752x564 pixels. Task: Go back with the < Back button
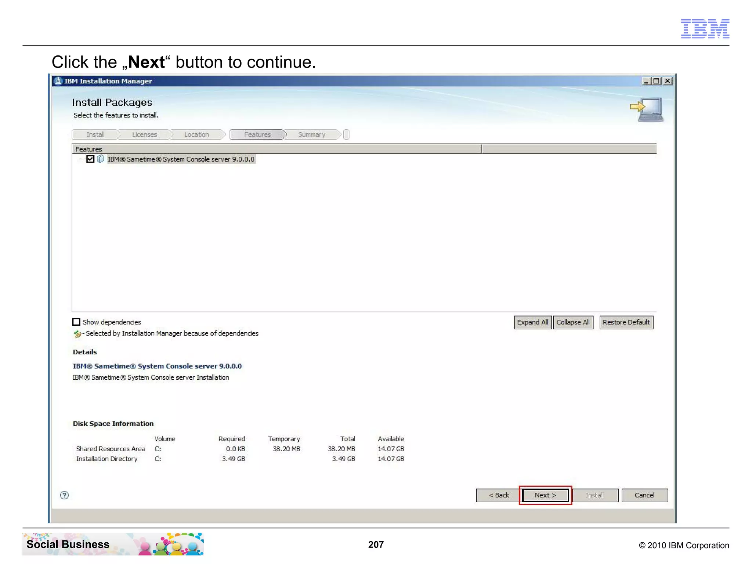(499, 495)
